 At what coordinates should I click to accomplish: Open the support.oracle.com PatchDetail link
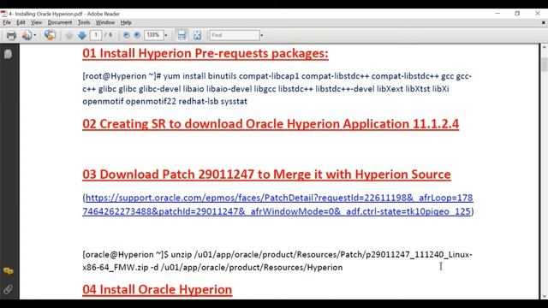coord(277,204)
